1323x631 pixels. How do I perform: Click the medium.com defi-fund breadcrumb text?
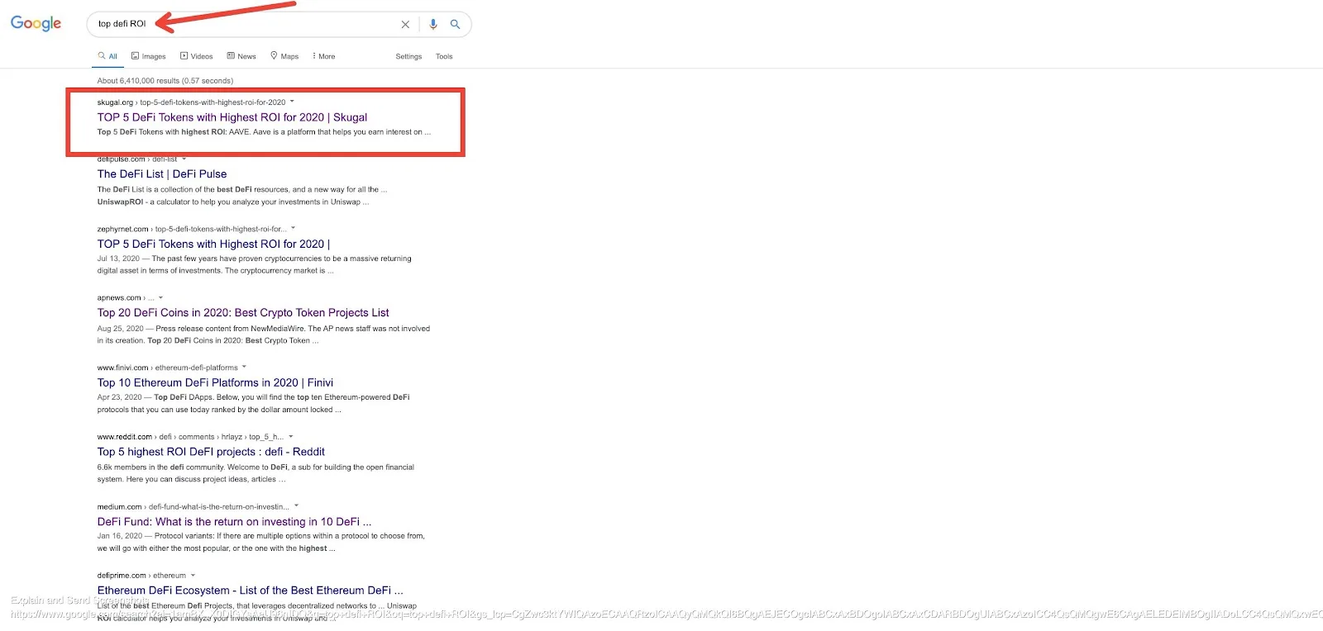(193, 506)
